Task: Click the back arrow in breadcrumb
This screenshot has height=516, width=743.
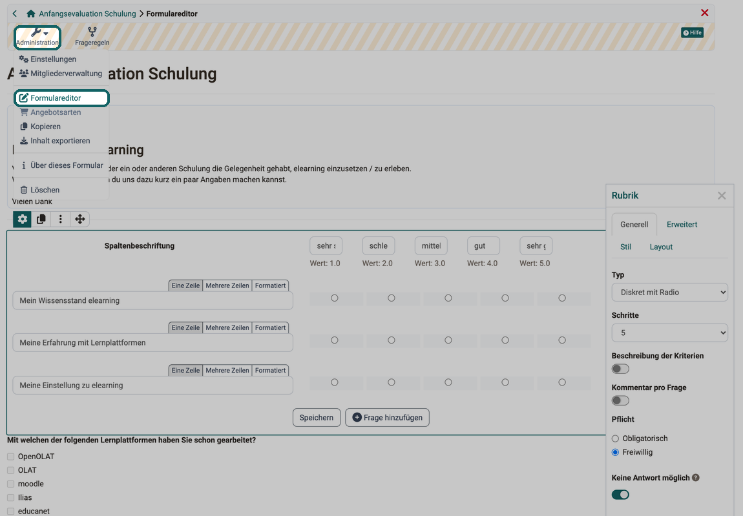Action: [15, 14]
